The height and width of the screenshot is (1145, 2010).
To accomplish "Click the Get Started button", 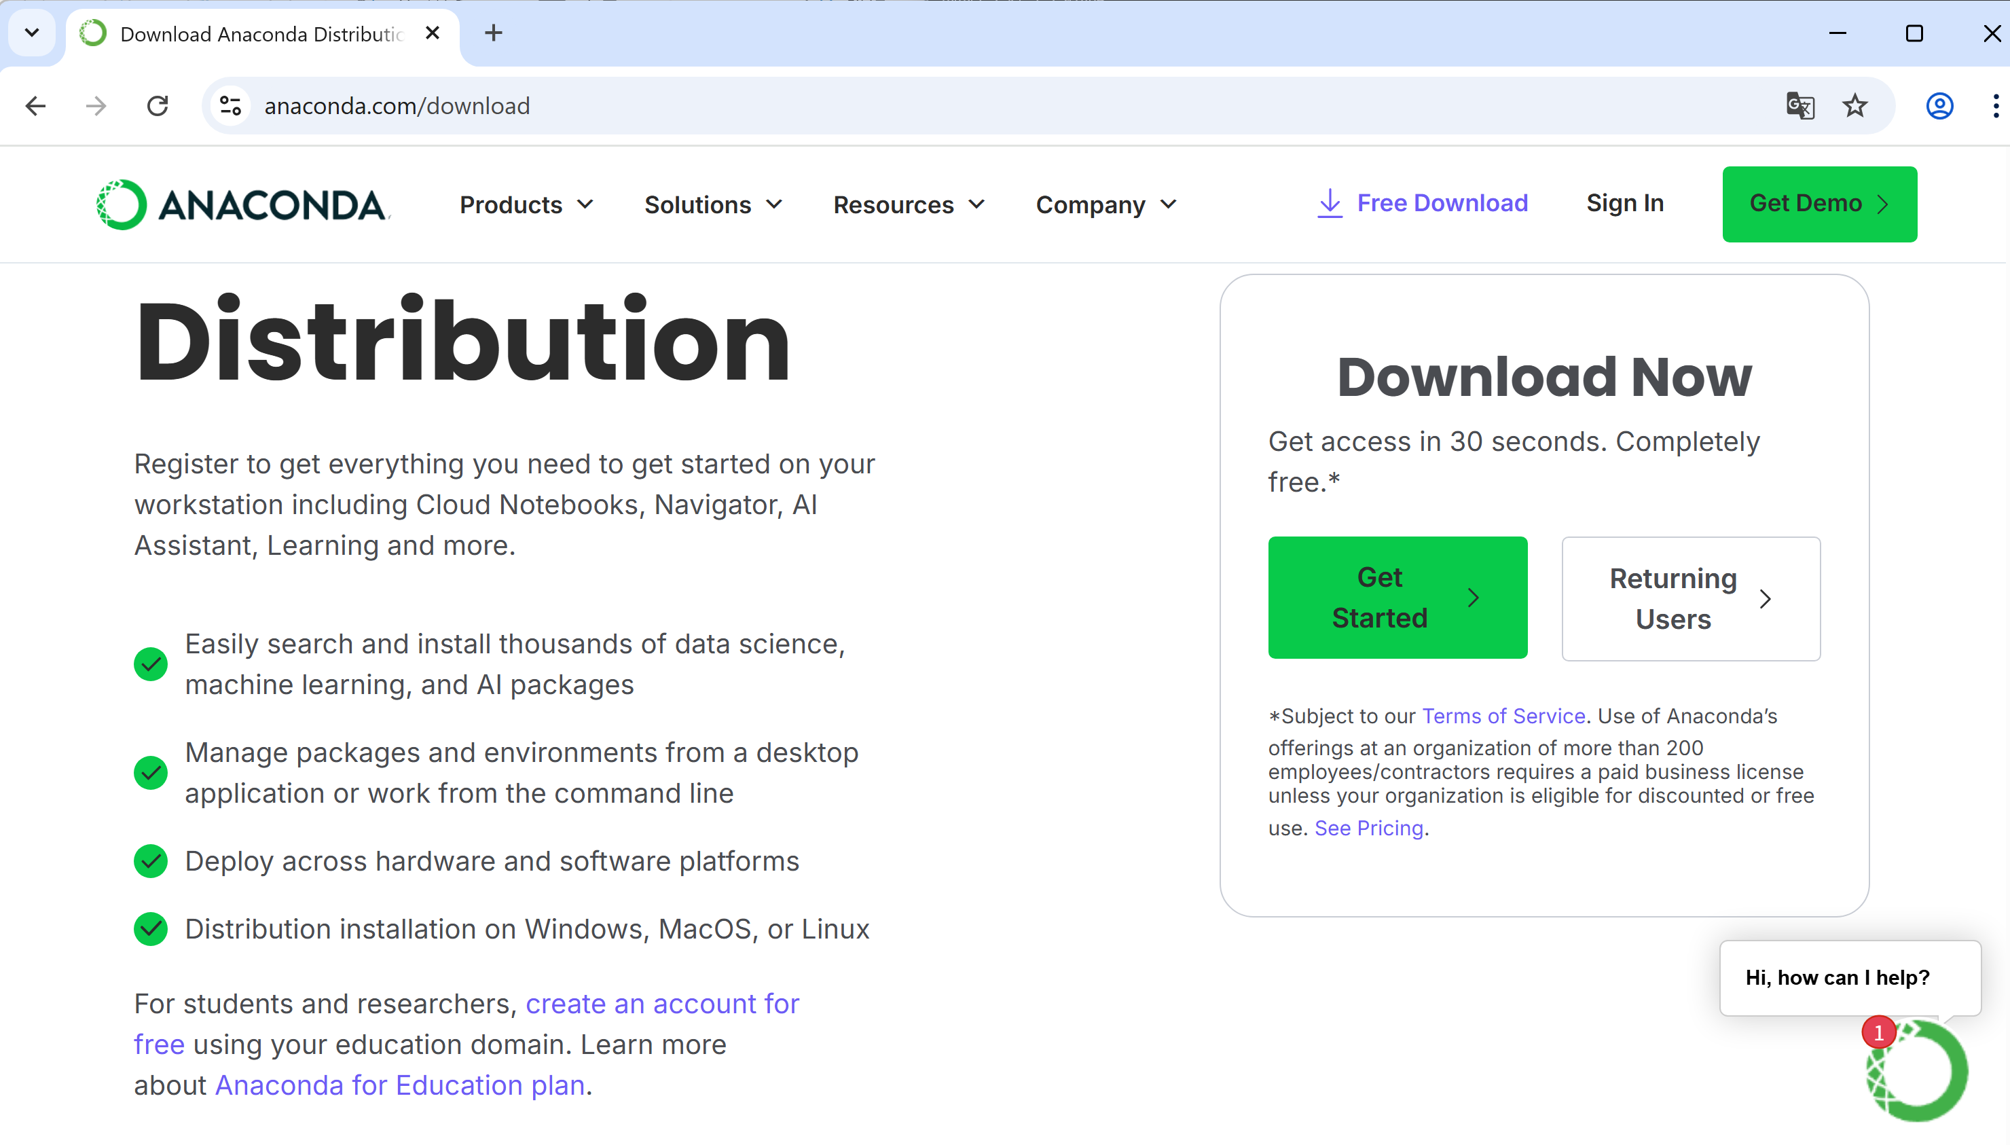I will tap(1397, 598).
